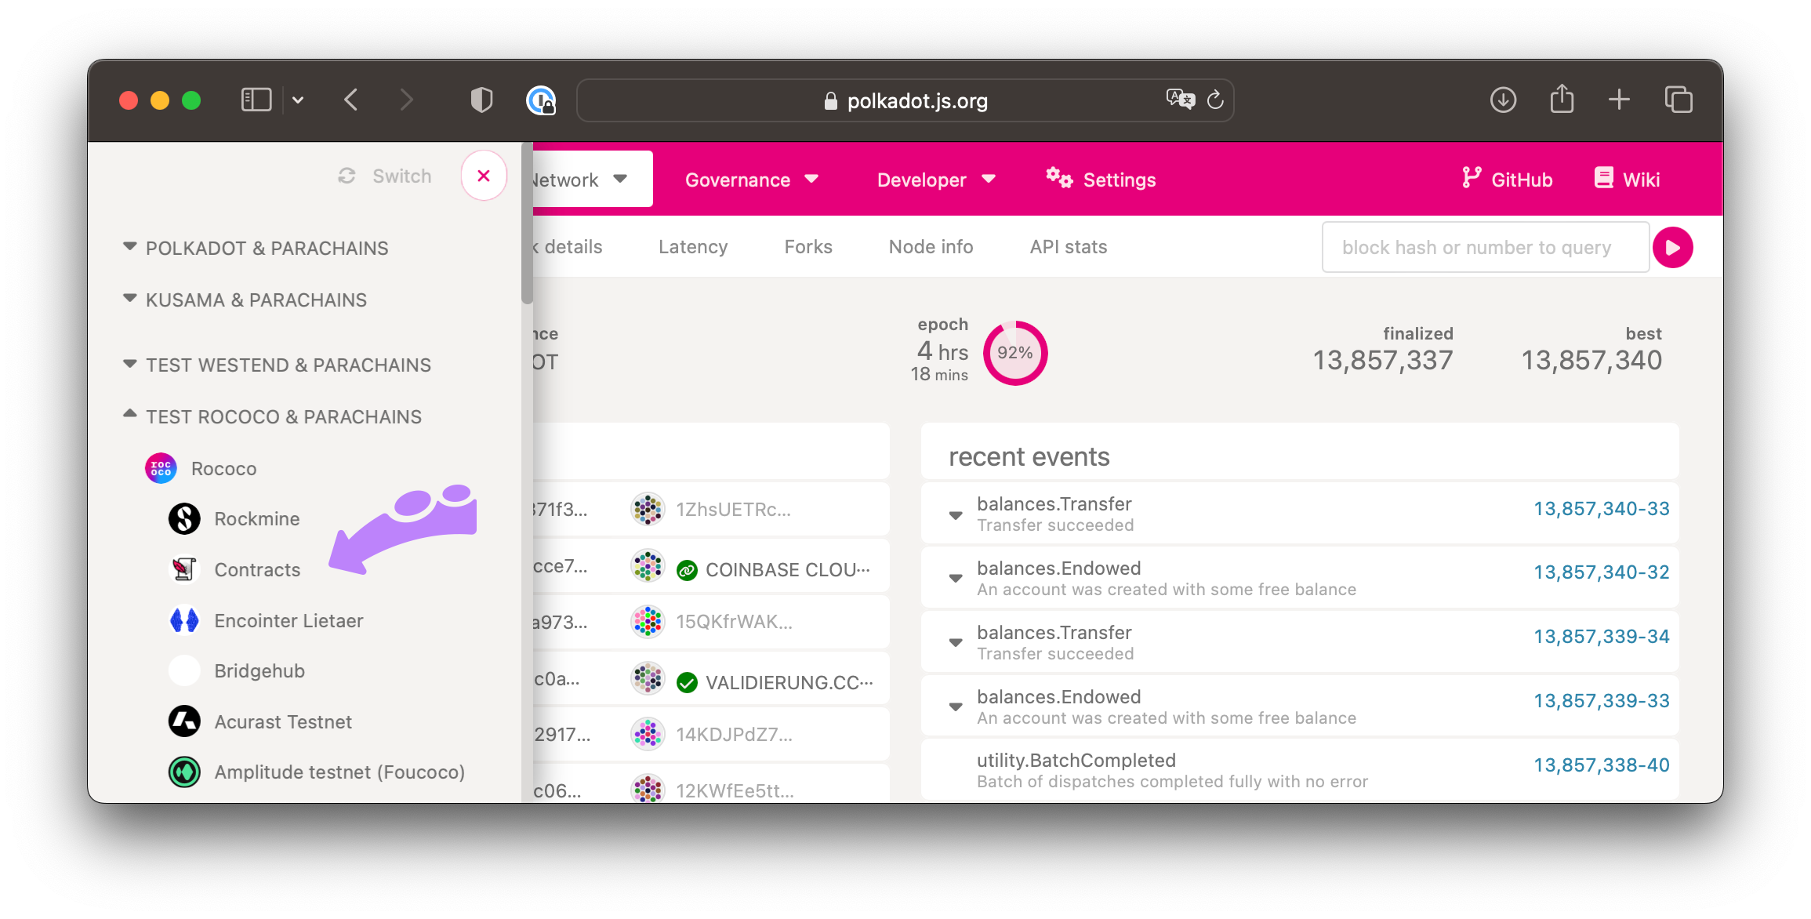Open a new Safari tab
This screenshot has width=1811, height=919.
pyautogui.click(x=1619, y=100)
